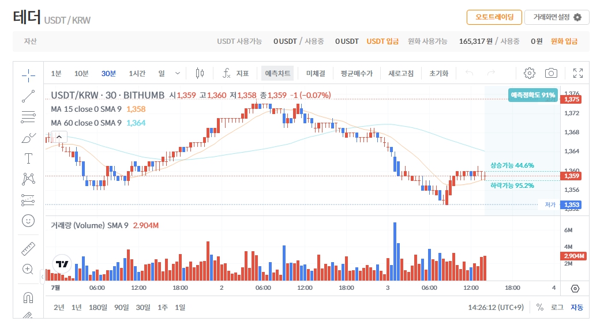Click the TradingView logo
Viewport: 604px width, 333px height.
pos(62,264)
